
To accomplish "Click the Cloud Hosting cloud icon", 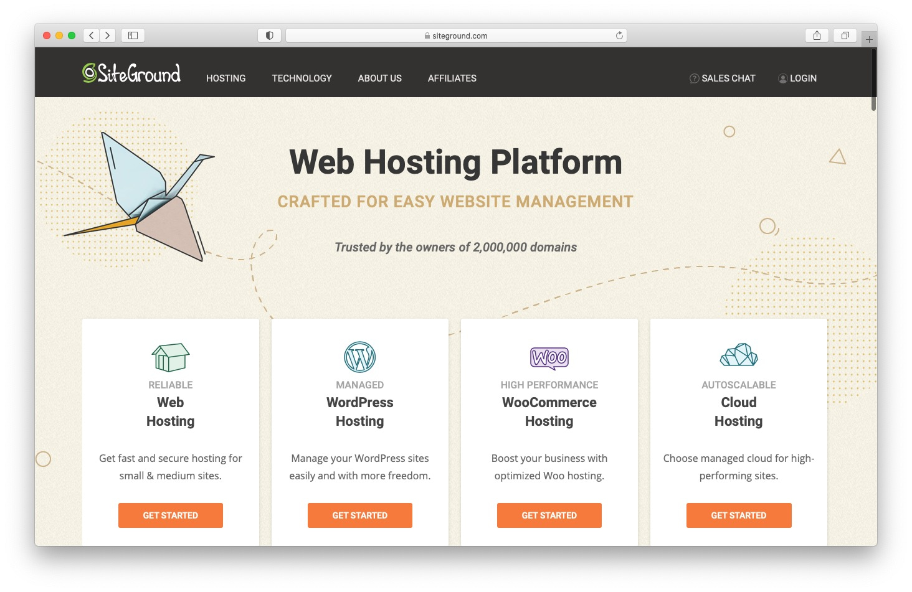I will coord(739,355).
